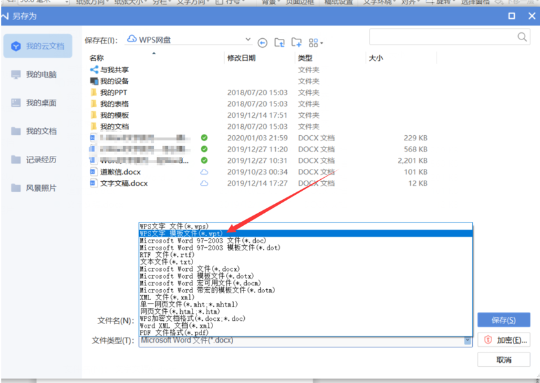The height and width of the screenshot is (383, 540).
Task: Click the 我的电脑 monitor icon
Action: 16,74
